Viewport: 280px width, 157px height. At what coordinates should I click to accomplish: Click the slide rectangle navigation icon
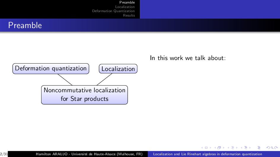pyautogui.click(x=206, y=148)
